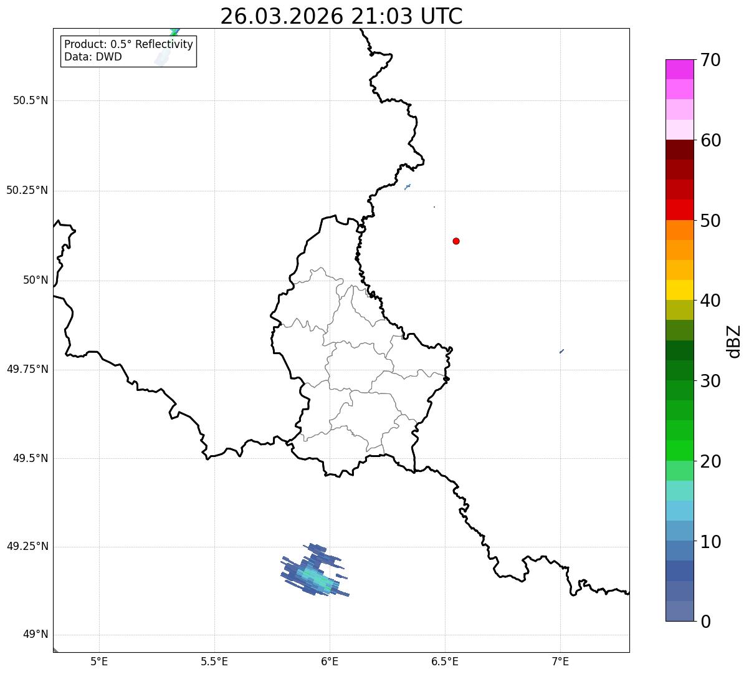This screenshot has height=674, width=749.
Task: Click the 50.25°N latitude label
Action: tap(27, 190)
